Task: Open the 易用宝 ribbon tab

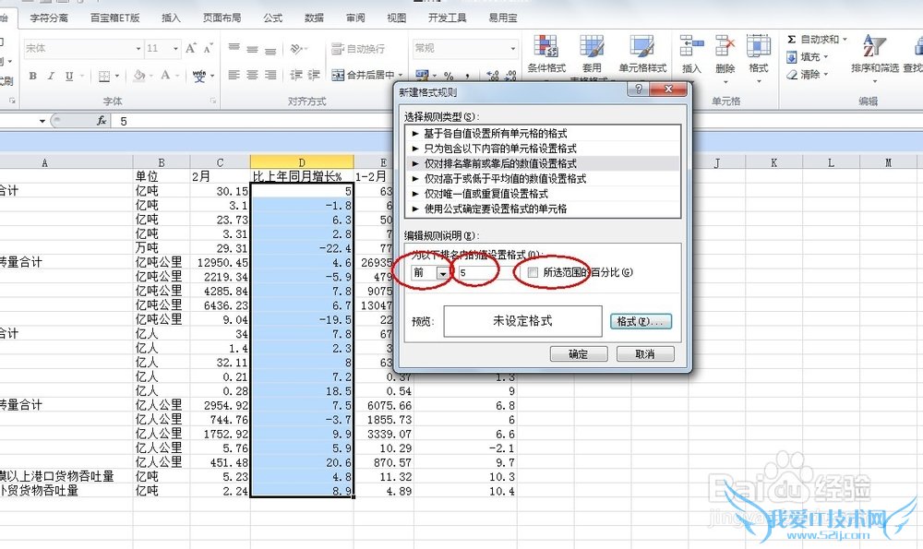Action: (503, 18)
